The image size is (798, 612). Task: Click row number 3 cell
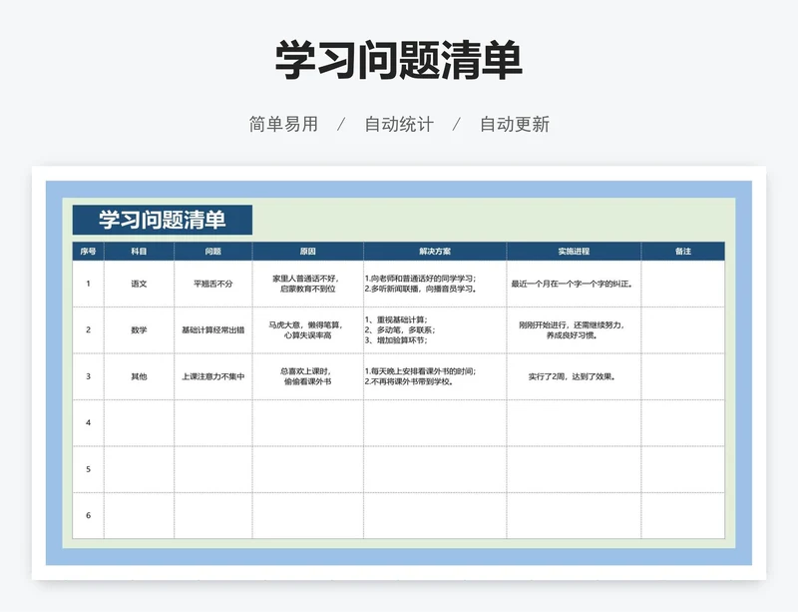point(88,376)
